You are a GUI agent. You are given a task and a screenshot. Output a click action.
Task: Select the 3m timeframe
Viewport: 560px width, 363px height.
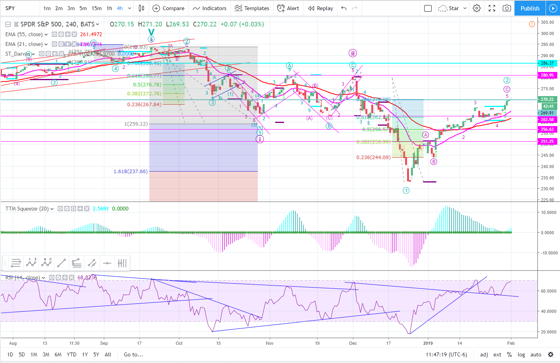point(71,8)
